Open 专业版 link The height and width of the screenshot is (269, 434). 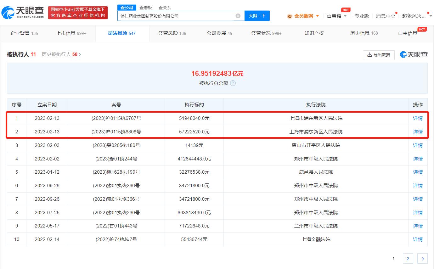[362, 16]
